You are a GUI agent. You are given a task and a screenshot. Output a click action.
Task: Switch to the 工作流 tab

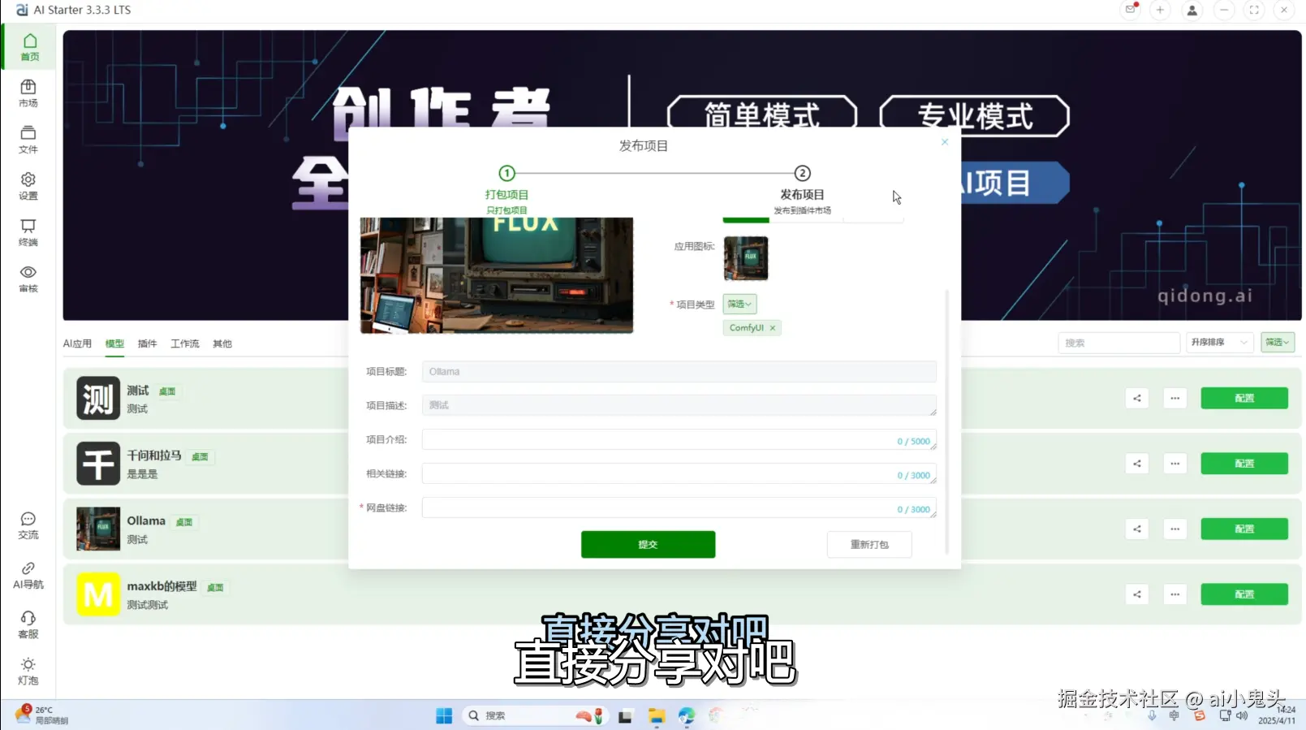tap(184, 343)
